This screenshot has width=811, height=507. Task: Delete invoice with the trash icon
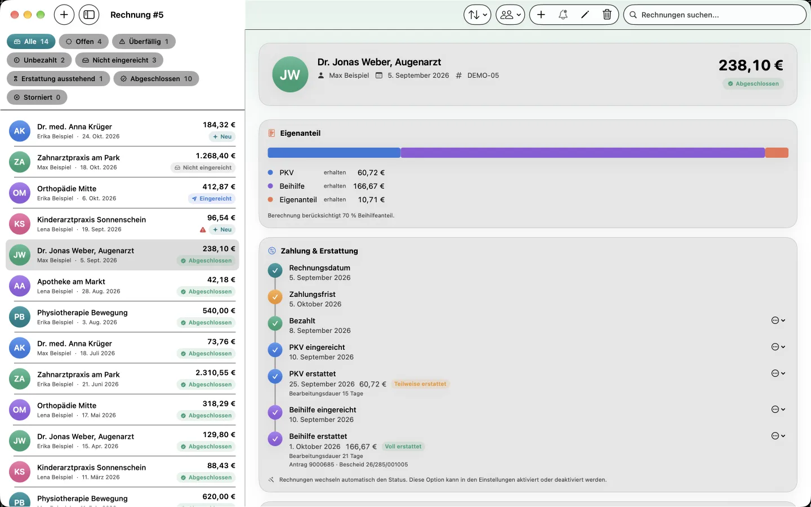coord(607,15)
